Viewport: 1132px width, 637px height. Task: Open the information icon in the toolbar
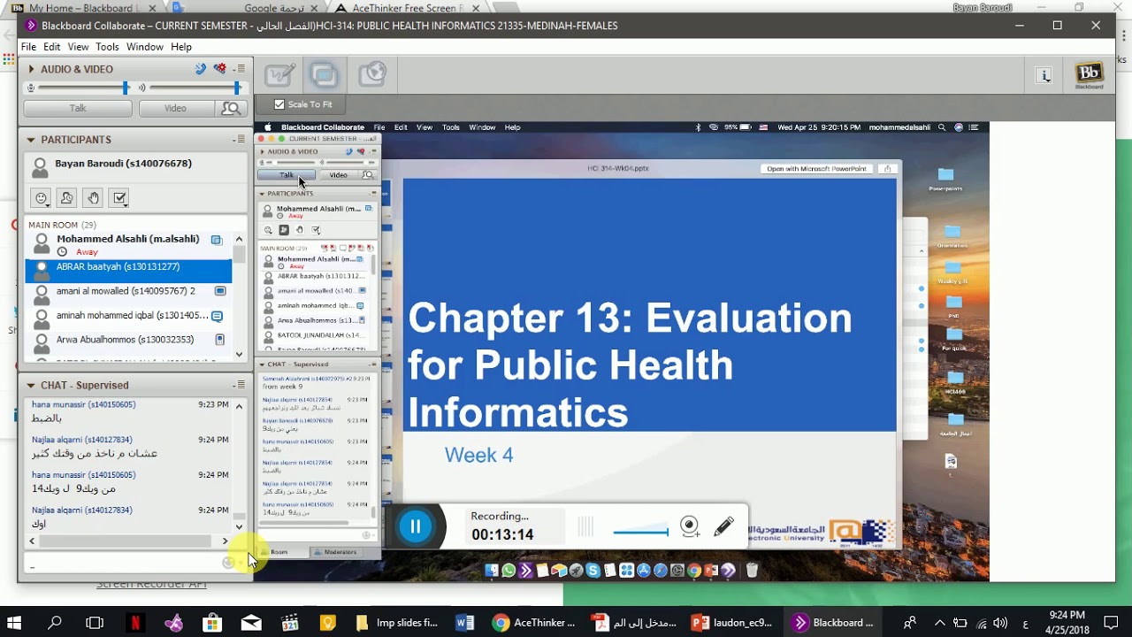[1044, 76]
